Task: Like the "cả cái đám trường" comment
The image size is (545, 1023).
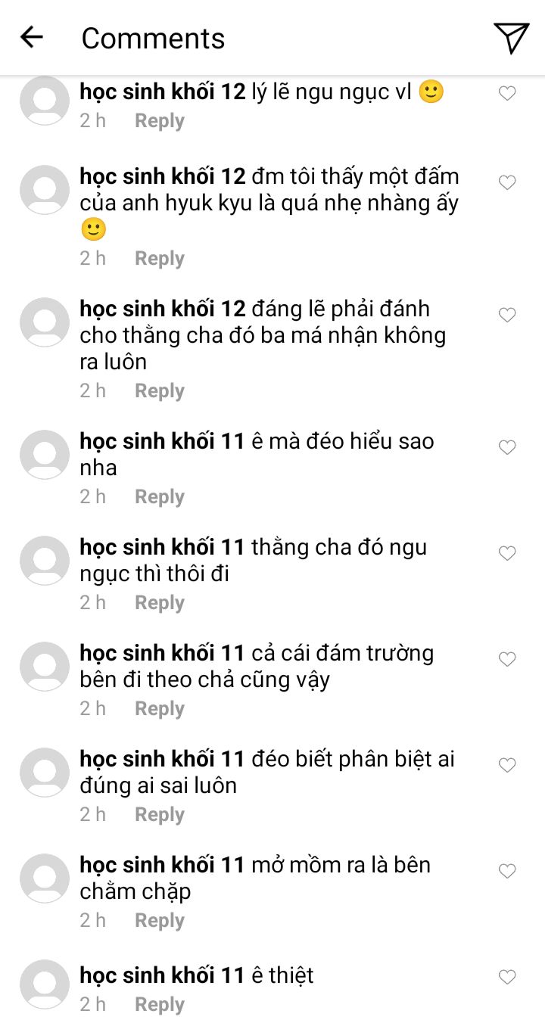Action: [x=507, y=659]
